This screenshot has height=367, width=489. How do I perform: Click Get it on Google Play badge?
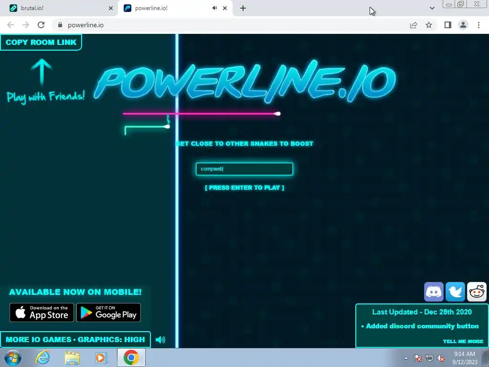tap(108, 313)
